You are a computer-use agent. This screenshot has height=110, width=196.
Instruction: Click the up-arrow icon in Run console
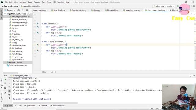click(x=9, y=79)
